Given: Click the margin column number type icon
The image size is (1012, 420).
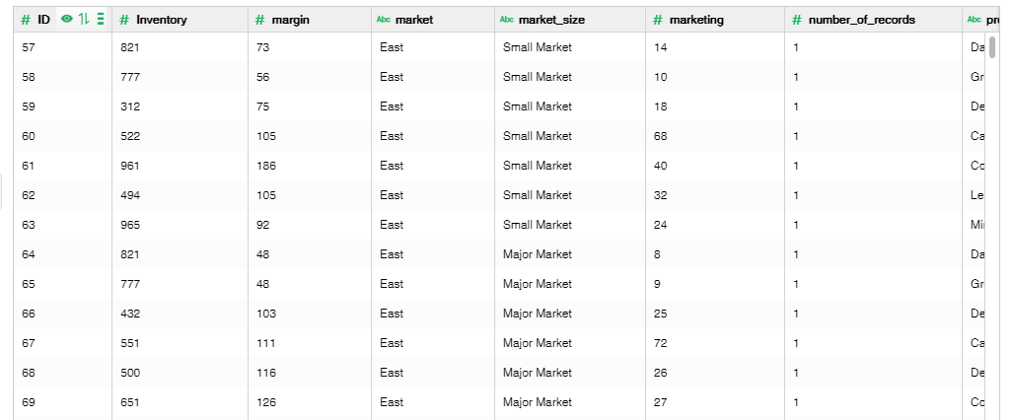Looking at the screenshot, I should pos(260,20).
